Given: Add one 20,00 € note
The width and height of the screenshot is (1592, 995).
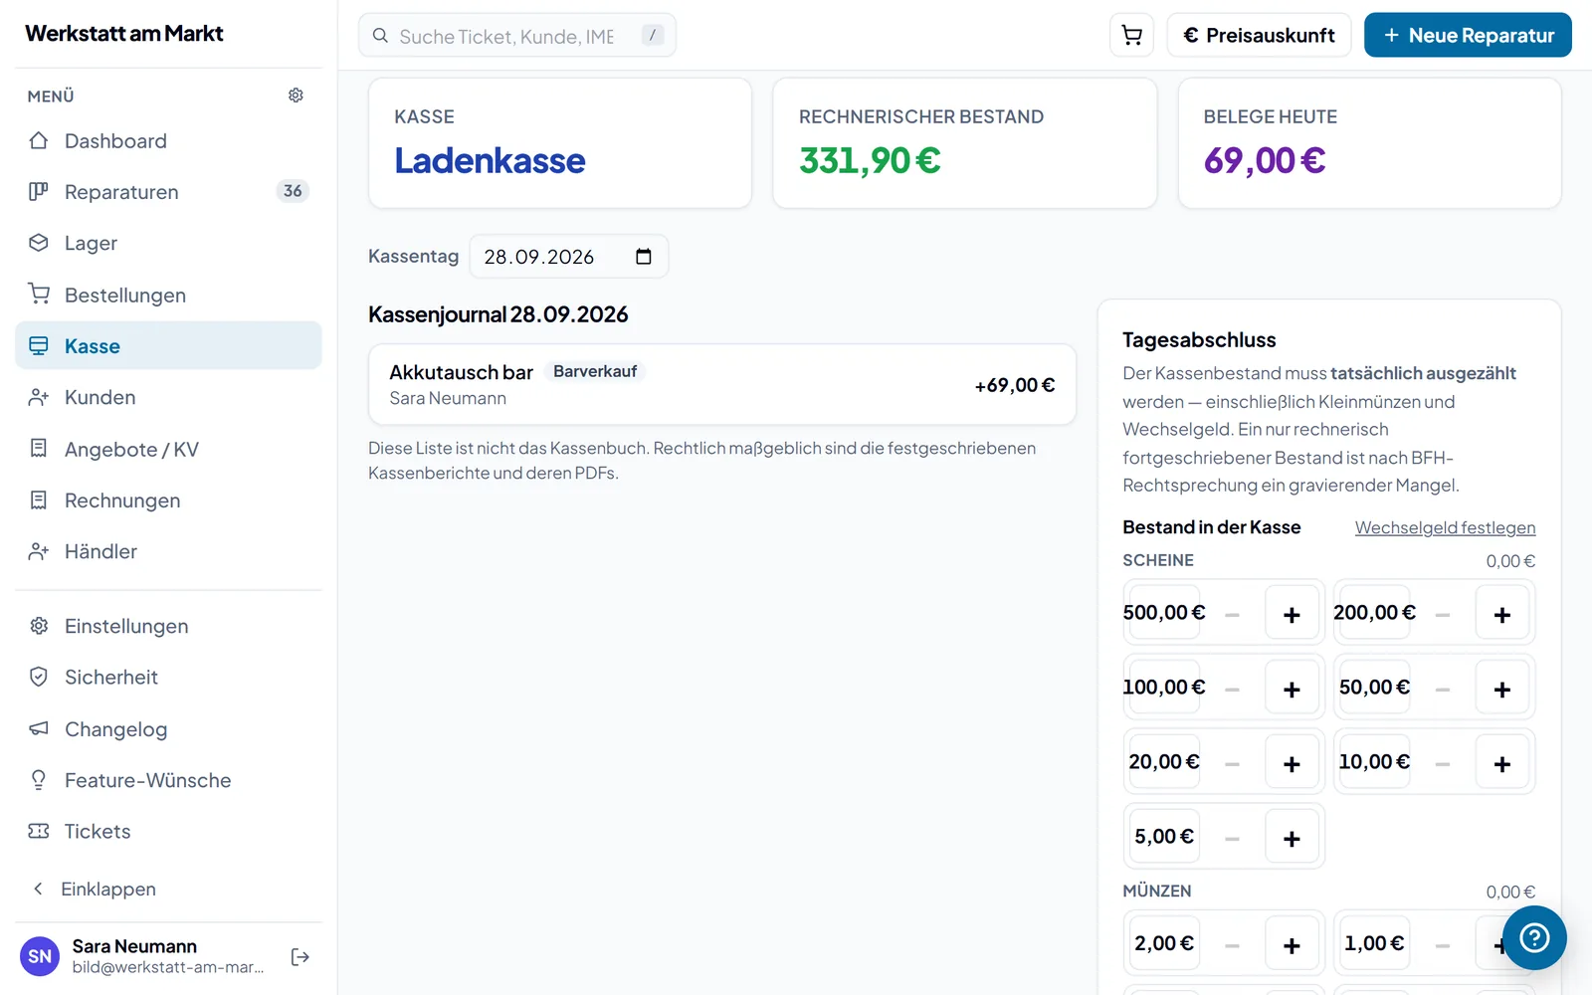Looking at the screenshot, I should pos(1292,763).
